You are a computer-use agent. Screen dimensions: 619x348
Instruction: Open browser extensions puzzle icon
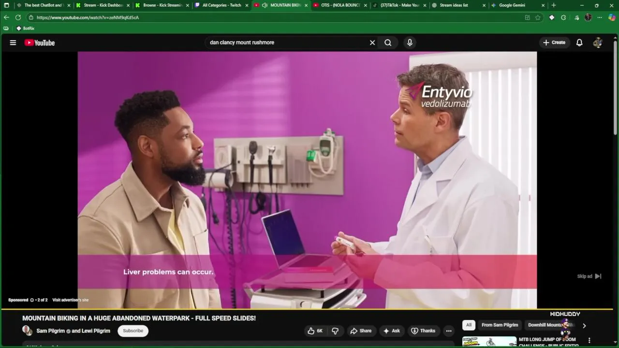tap(563, 17)
